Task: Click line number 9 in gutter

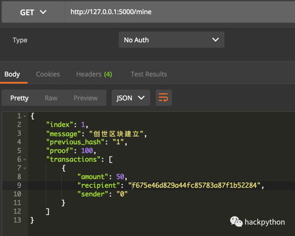Action: point(19,185)
